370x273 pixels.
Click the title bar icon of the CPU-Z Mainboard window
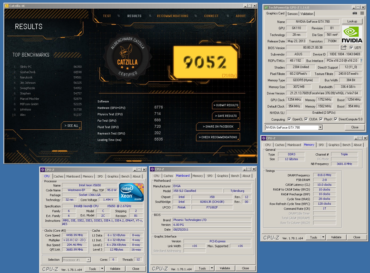tap(152, 169)
